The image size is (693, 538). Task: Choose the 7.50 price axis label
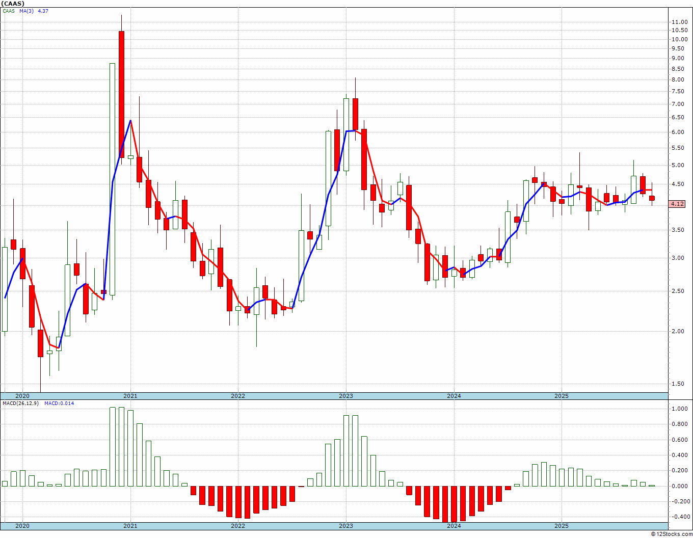click(x=678, y=91)
